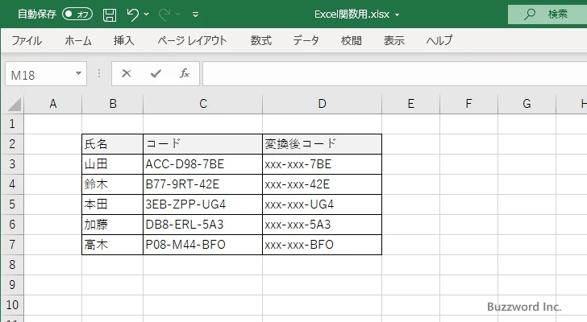The width and height of the screenshot is (587, 322).
Task: Switch to the 挿入 tab
Action: pyautogui.click(x=124, y=40)
